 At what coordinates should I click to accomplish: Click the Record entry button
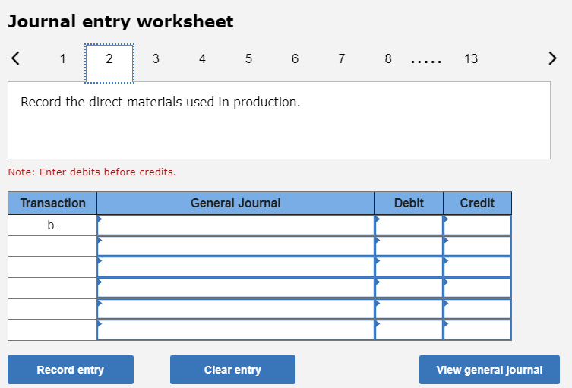pos(71,370)
